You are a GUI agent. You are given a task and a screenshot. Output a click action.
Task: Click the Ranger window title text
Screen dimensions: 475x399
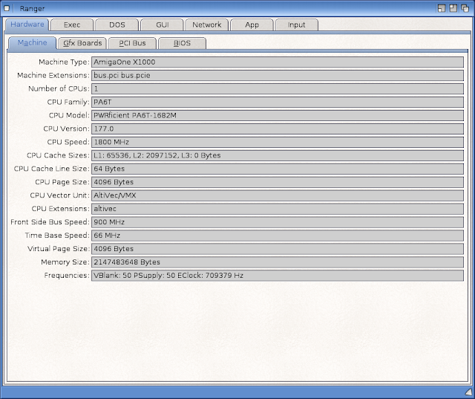coord(32,8)
